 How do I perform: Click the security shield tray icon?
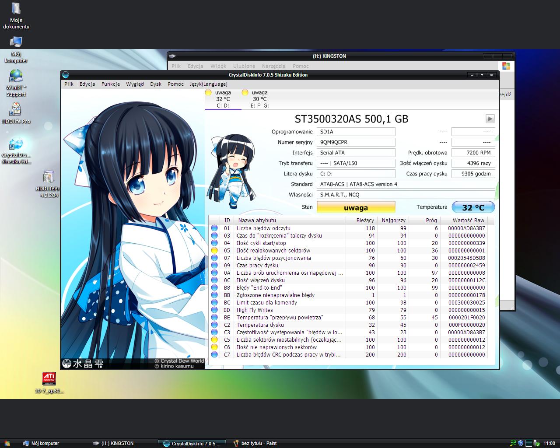coord(521,443)
